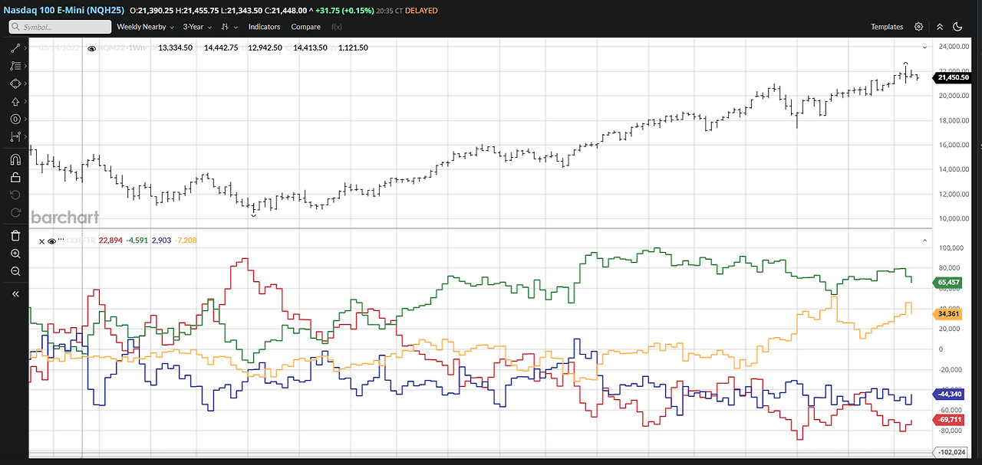Remove the COT indicator pane

42,241
